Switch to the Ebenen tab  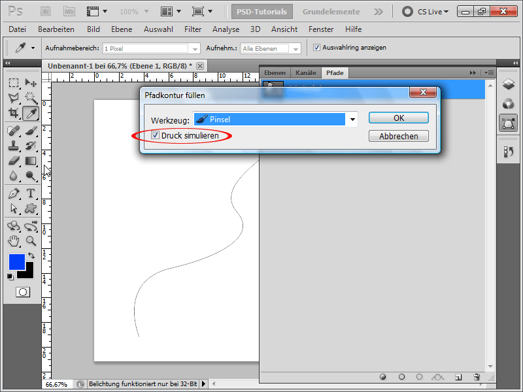(x=275, y=73)
